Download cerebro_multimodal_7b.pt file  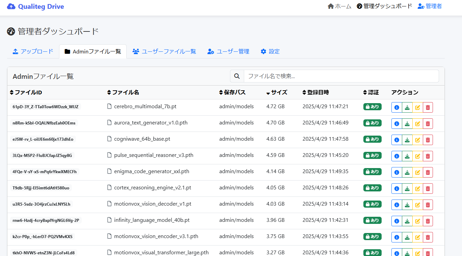point(407,108)
